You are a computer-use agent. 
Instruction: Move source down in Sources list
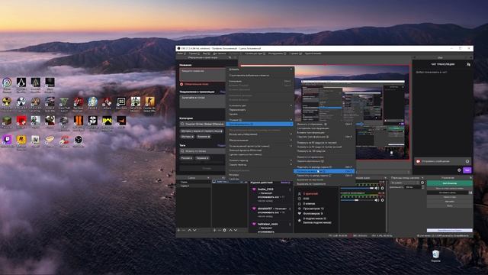(x=236, y=230)
